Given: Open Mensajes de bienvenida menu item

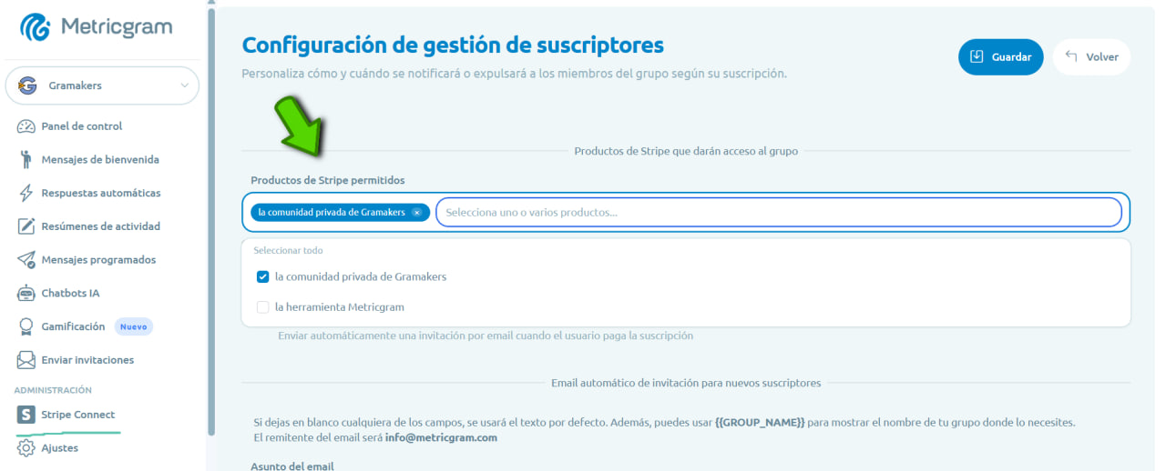Looking at the screenshot, I should [100, 160].
